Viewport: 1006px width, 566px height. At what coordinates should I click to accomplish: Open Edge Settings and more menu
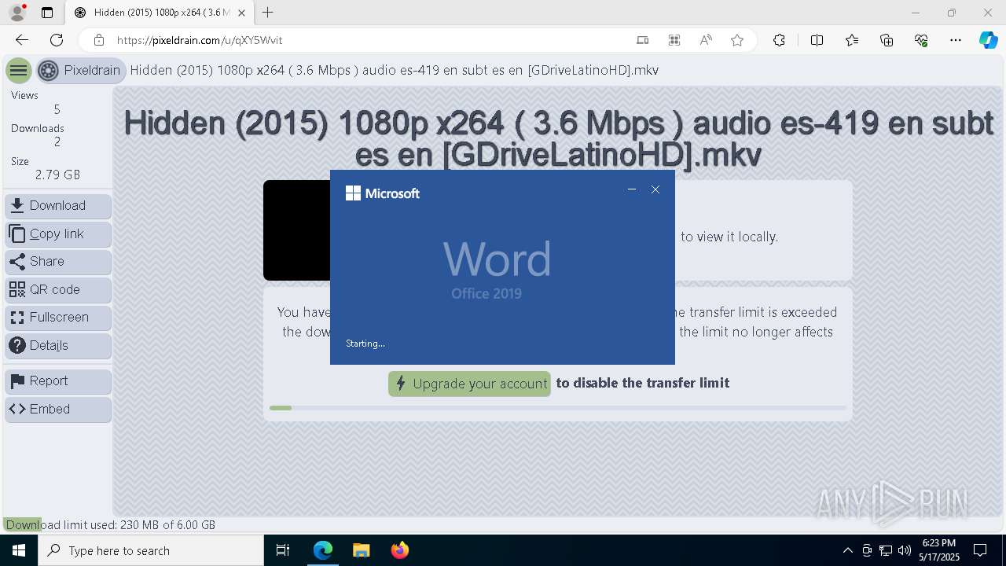click(x=956, y=40)
